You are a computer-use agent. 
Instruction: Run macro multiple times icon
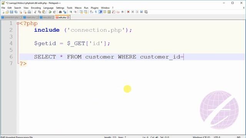coord(141,12)
